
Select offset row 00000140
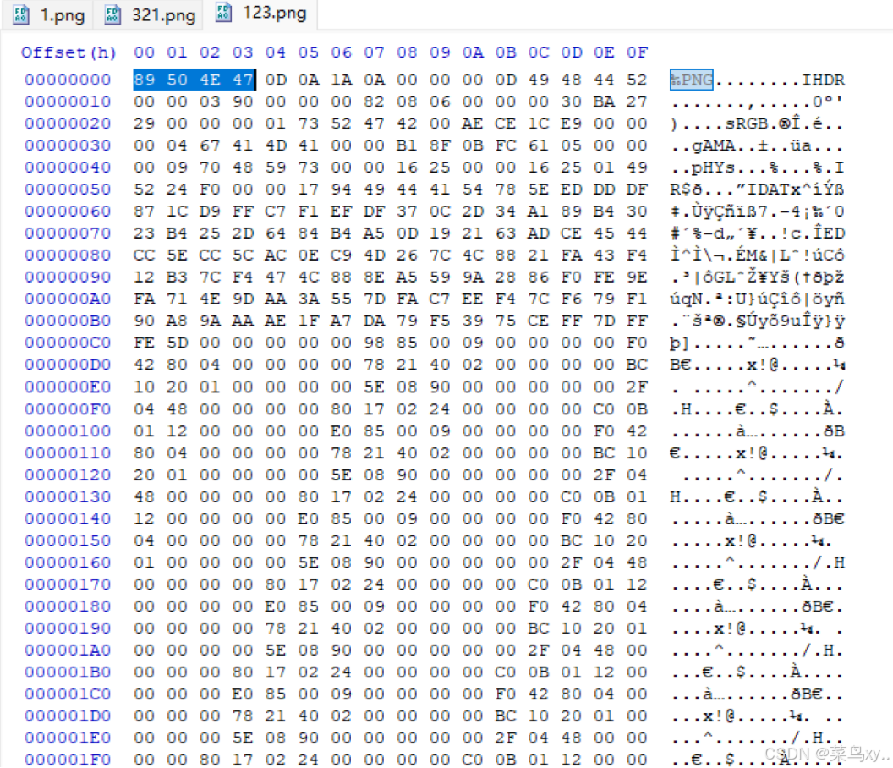point(68,518)
